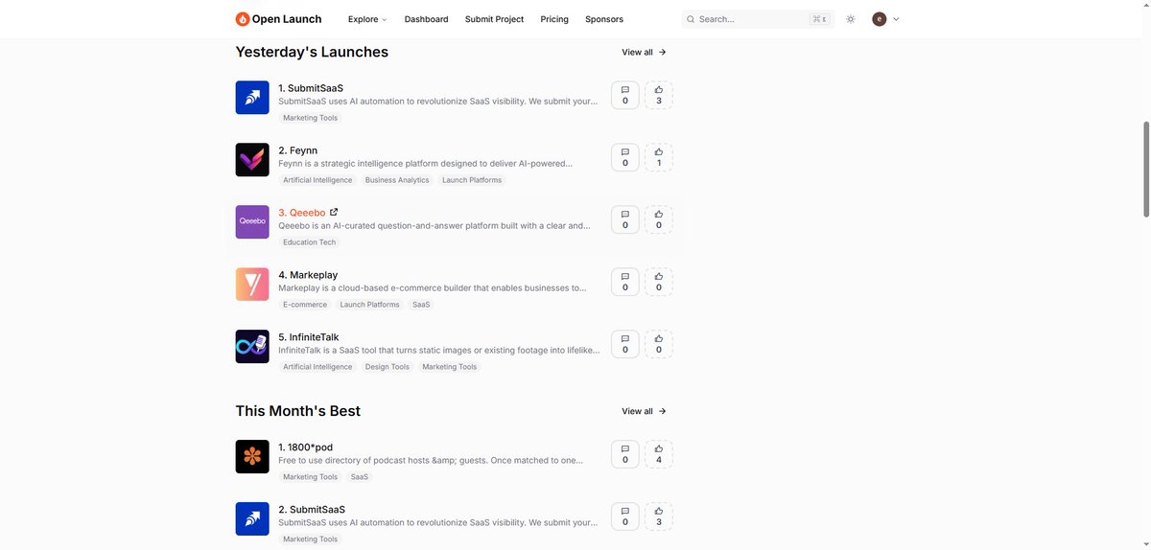This screenshot has width=1151, height=550.
Task: Open the Qeeebo purple logo thumbnail
Action: [x=252, y=222]
